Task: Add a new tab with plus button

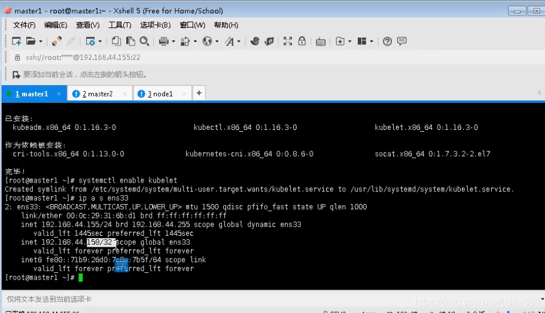Action: click(x=199, y=93)
